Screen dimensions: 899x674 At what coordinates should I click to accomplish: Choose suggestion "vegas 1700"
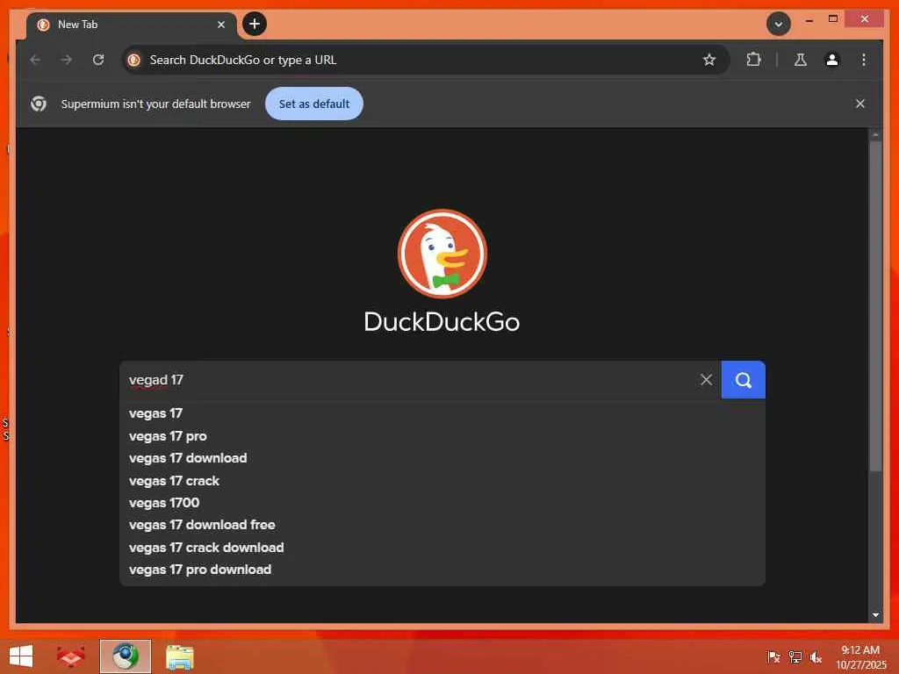[x=442, y=503]
